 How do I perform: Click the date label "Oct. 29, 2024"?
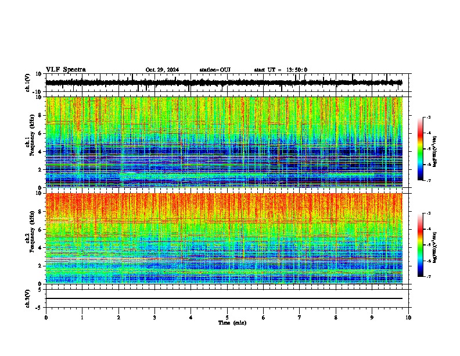pos(162,70)
